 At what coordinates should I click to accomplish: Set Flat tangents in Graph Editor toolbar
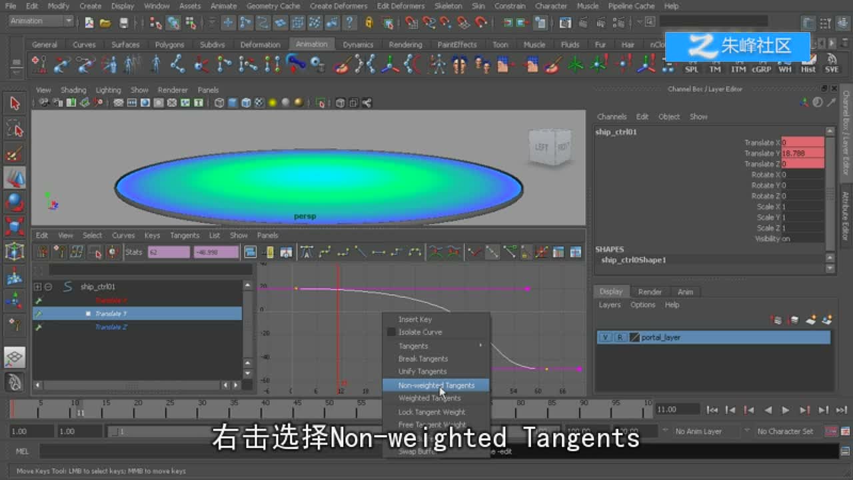click(379, 252)
